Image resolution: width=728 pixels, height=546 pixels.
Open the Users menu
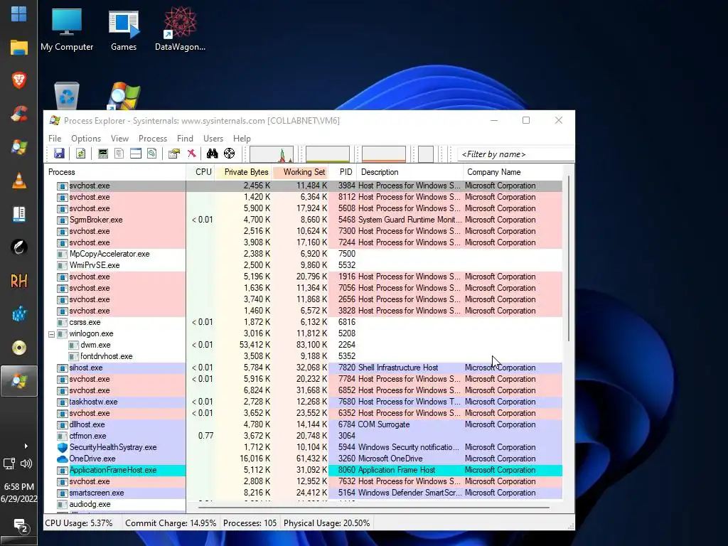click(213, 139)
